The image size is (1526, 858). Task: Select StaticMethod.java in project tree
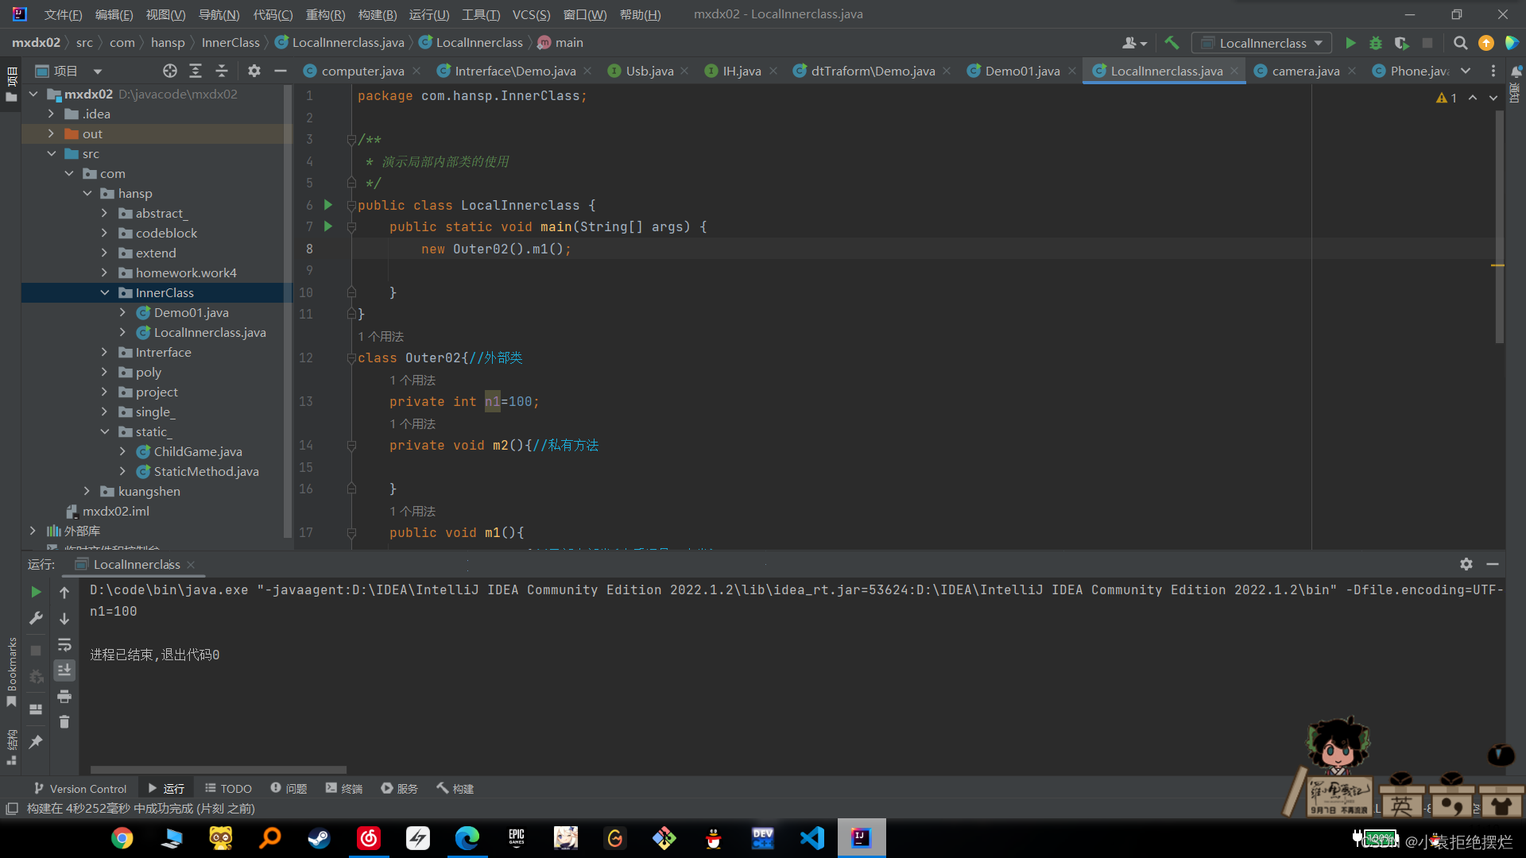206,471
